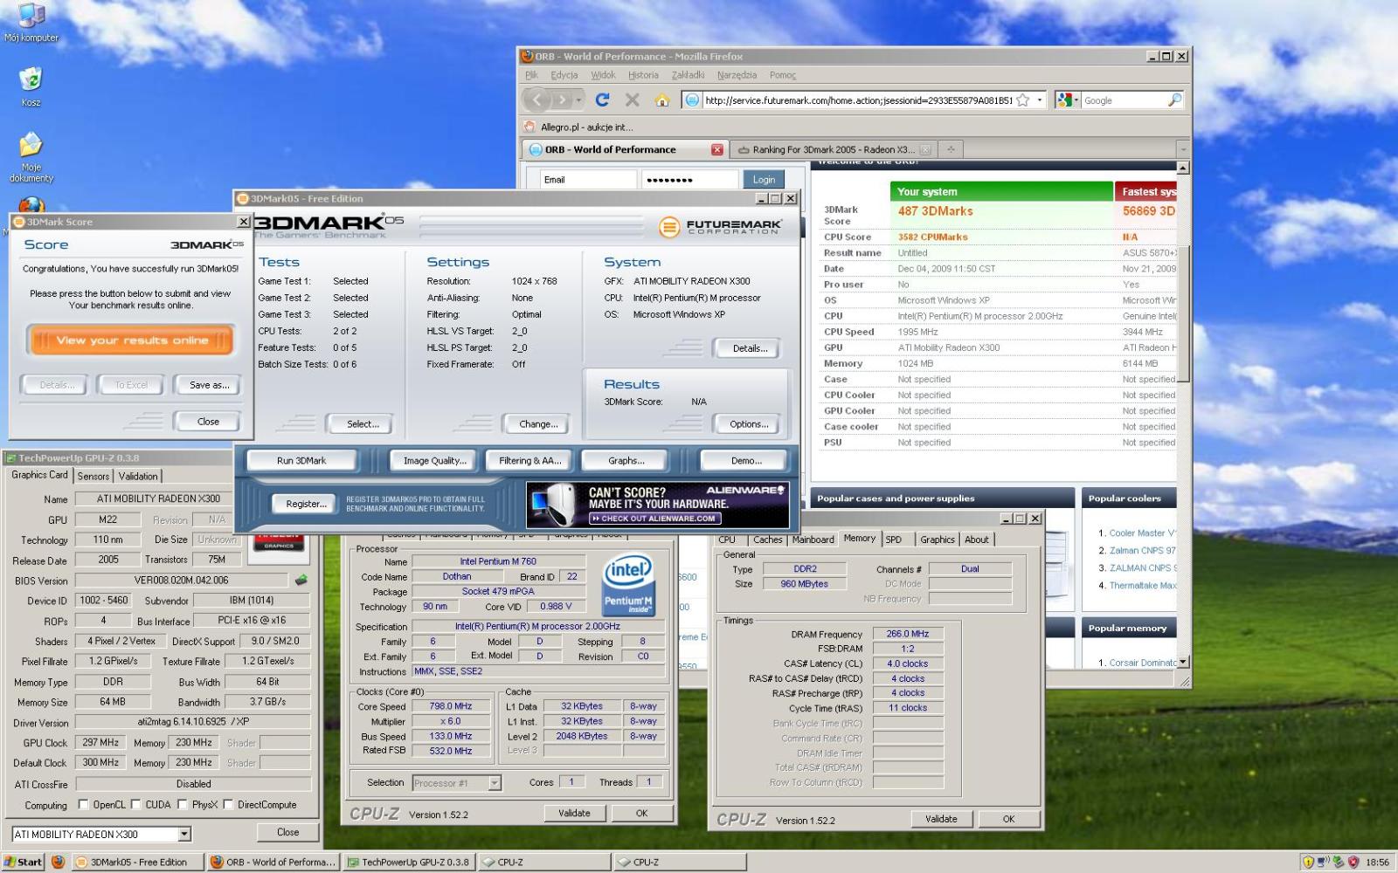Switch to the Validation tab in GPU-Z
Viewport: 1398px width, 873px height.
[x=138, y=477]
